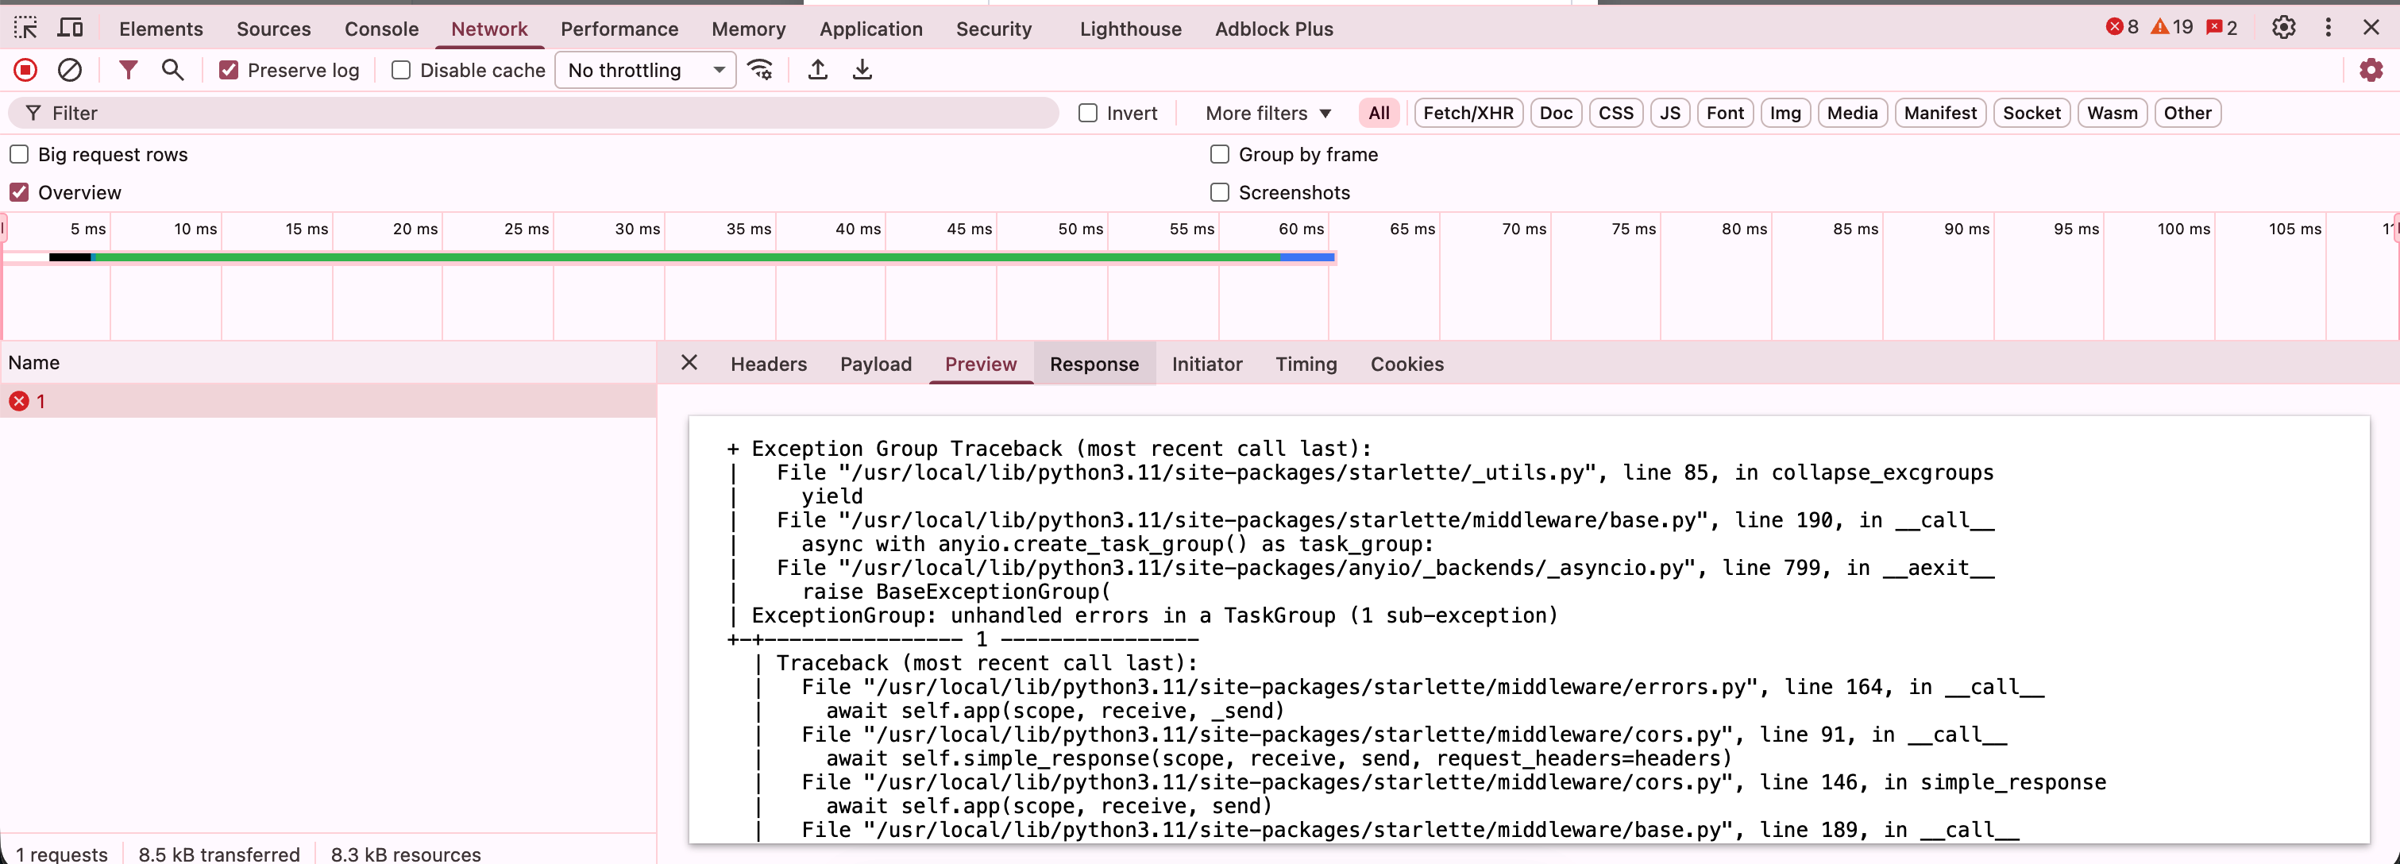
Task: Enable Disable cache checkbox
Action: point(400,70)
